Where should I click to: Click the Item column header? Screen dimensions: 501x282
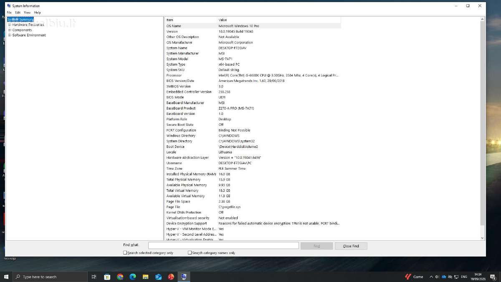191,20
